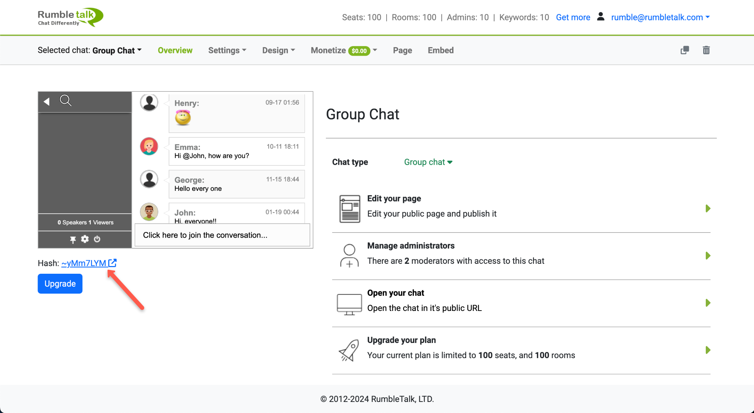Viewport: 754px width, 413px height.
Task: Click the search magnifier in chat preview
Action: pos(66,101)
